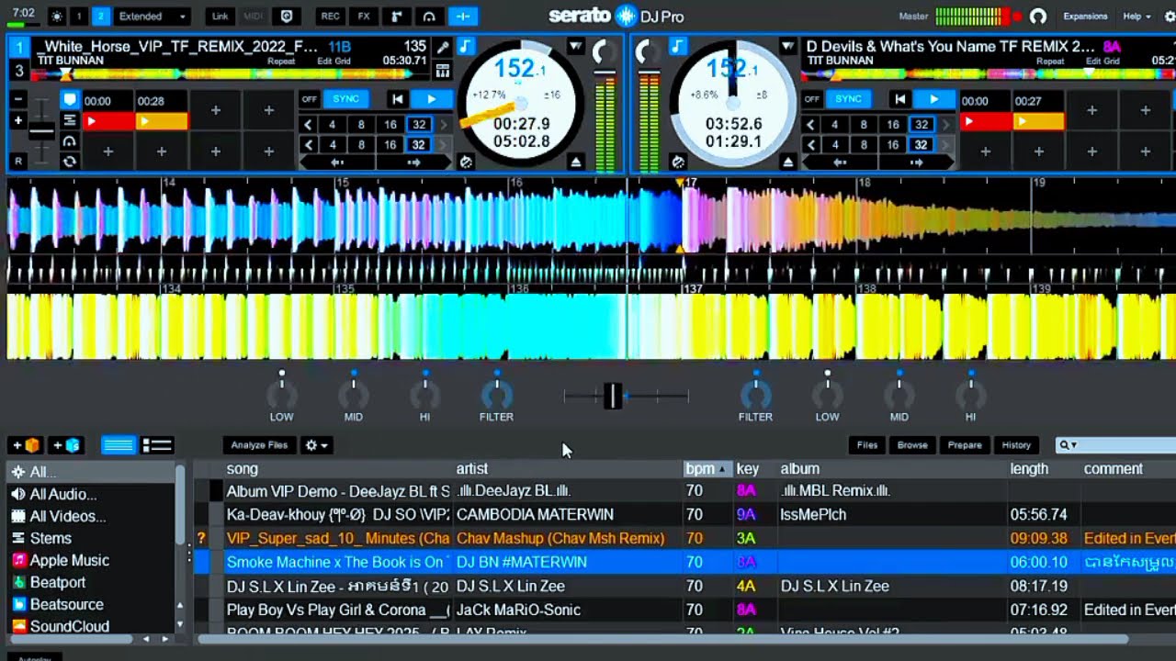
Task: Open the search field options dropdown
Action: pyautogui.click(x=1068, y=445)
